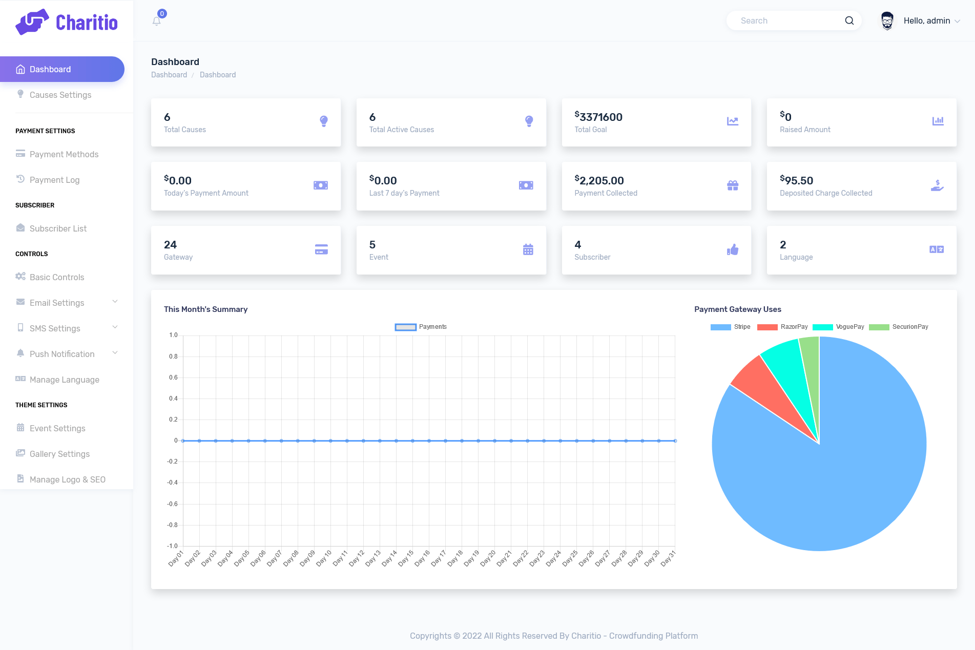Click the VoguePay cyan legend swatch

pyautogui.click(x=822, y=327)
